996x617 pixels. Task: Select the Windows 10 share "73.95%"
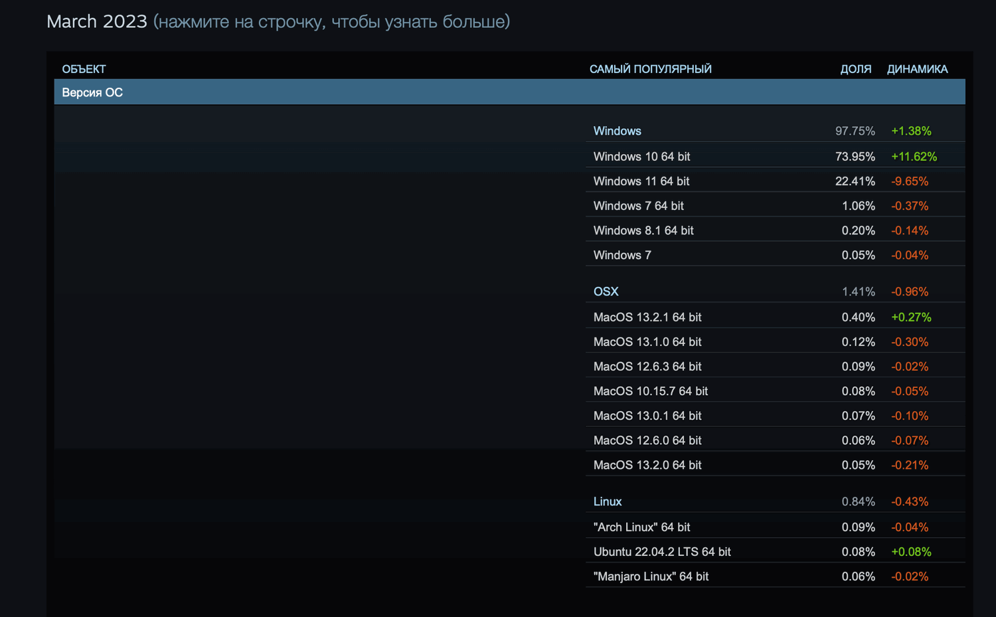(x=855, y=157)
